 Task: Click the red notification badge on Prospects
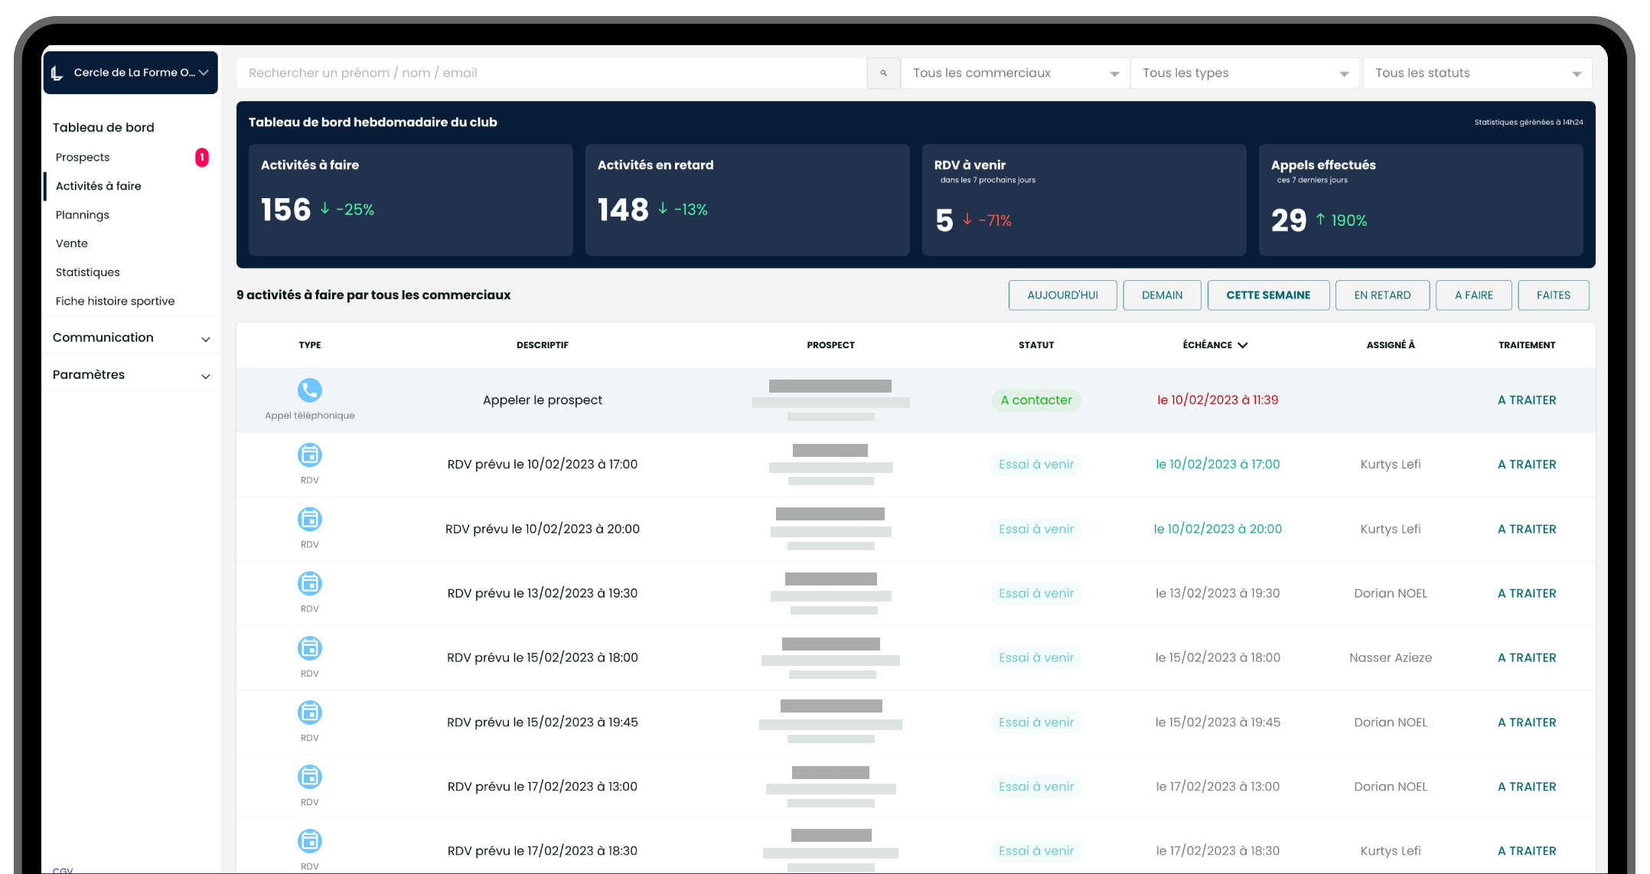pyautogui.click(x=202, y=157)
